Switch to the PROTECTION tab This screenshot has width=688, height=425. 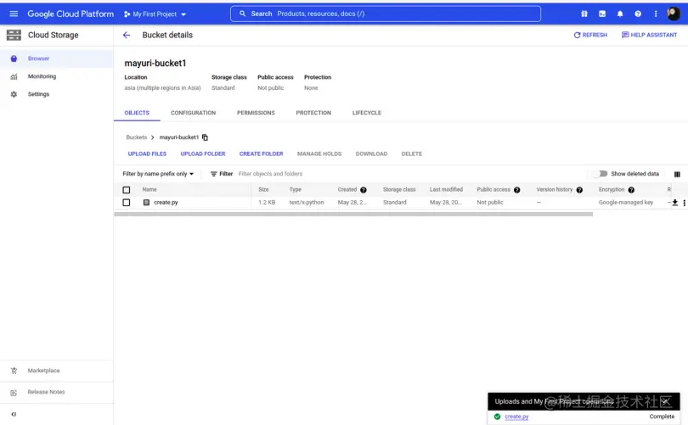click(x=313, y=113)
